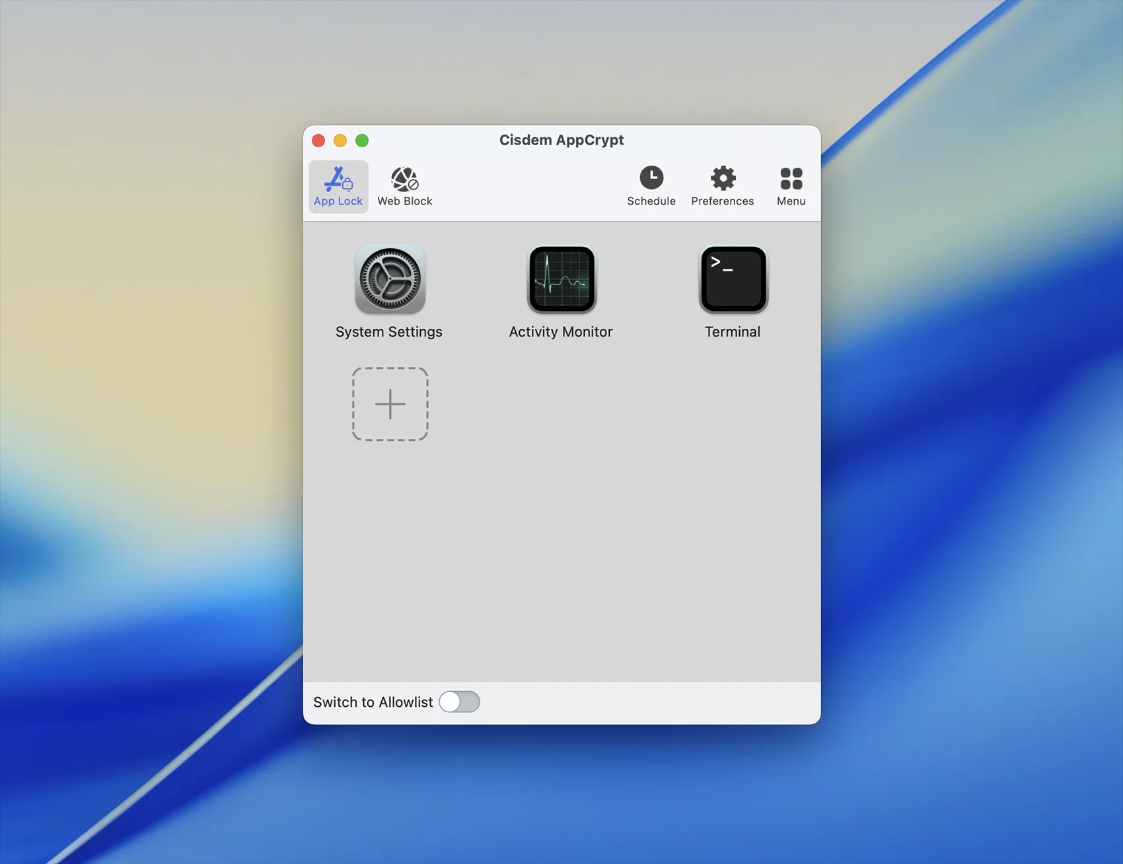Click the Switch to Allowlist label
This screenshot has width=1123, height=864.
(373, 702)
